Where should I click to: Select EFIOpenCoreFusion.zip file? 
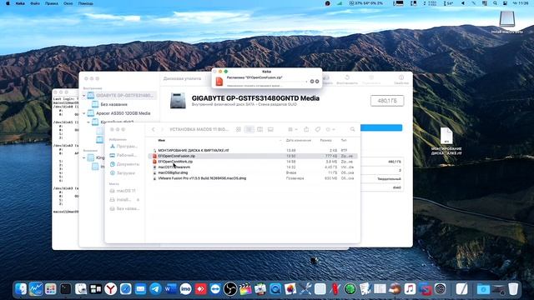[x=253, y=156]
